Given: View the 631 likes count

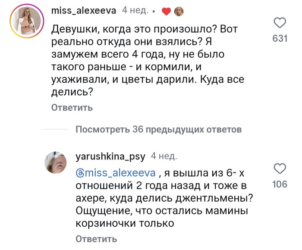Looking at the screenshot, I should (280, 39).
